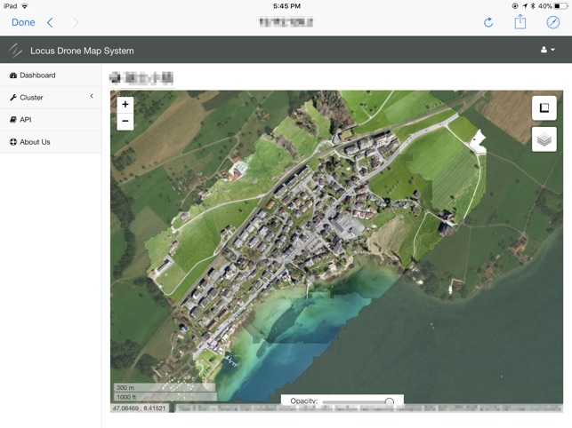
Task: Reload the page with the refresh icon
Action: tap(488, 22)
